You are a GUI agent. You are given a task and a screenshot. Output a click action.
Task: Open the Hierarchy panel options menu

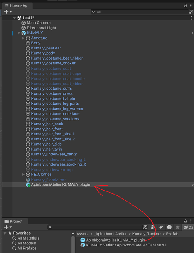[x=191, y=6]
